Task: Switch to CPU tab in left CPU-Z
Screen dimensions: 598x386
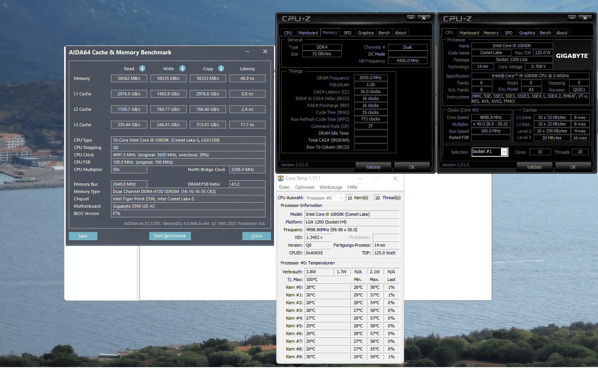Action: (x=288, y=33)
